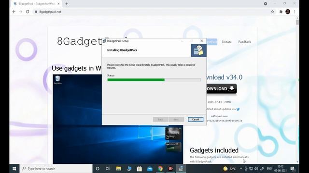Select the 8GadgetPack browser tab
The width and height of the screenshot is (309, 173).
coord(37,4)
